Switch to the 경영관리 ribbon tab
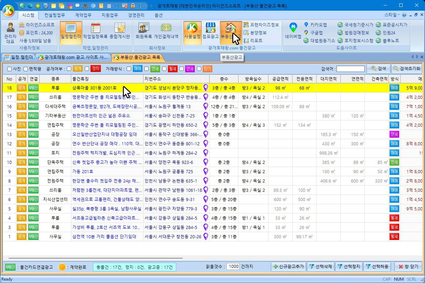425x283 pixels. pyautogui.click(x=136, y=15)
